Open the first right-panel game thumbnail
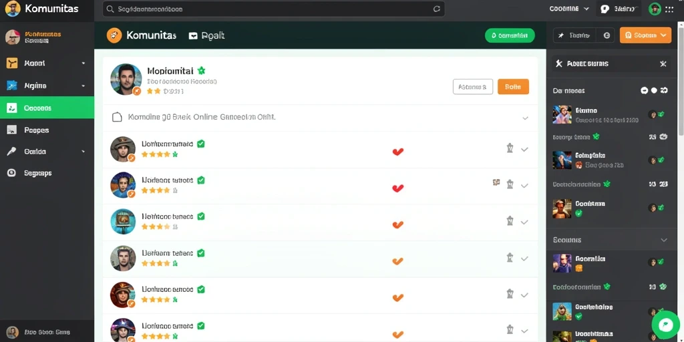This screenshot has width=684, height=342. [562, 115]
